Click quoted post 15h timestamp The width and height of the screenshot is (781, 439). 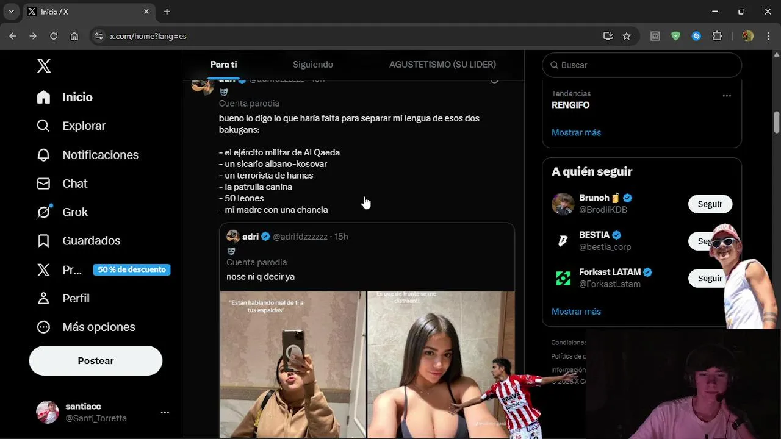(x=341, y=237)
